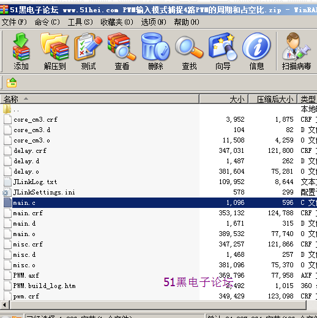Open the Find (查找) magnifier tool
This screenshot has width=317, height=318.
[189, 46]
